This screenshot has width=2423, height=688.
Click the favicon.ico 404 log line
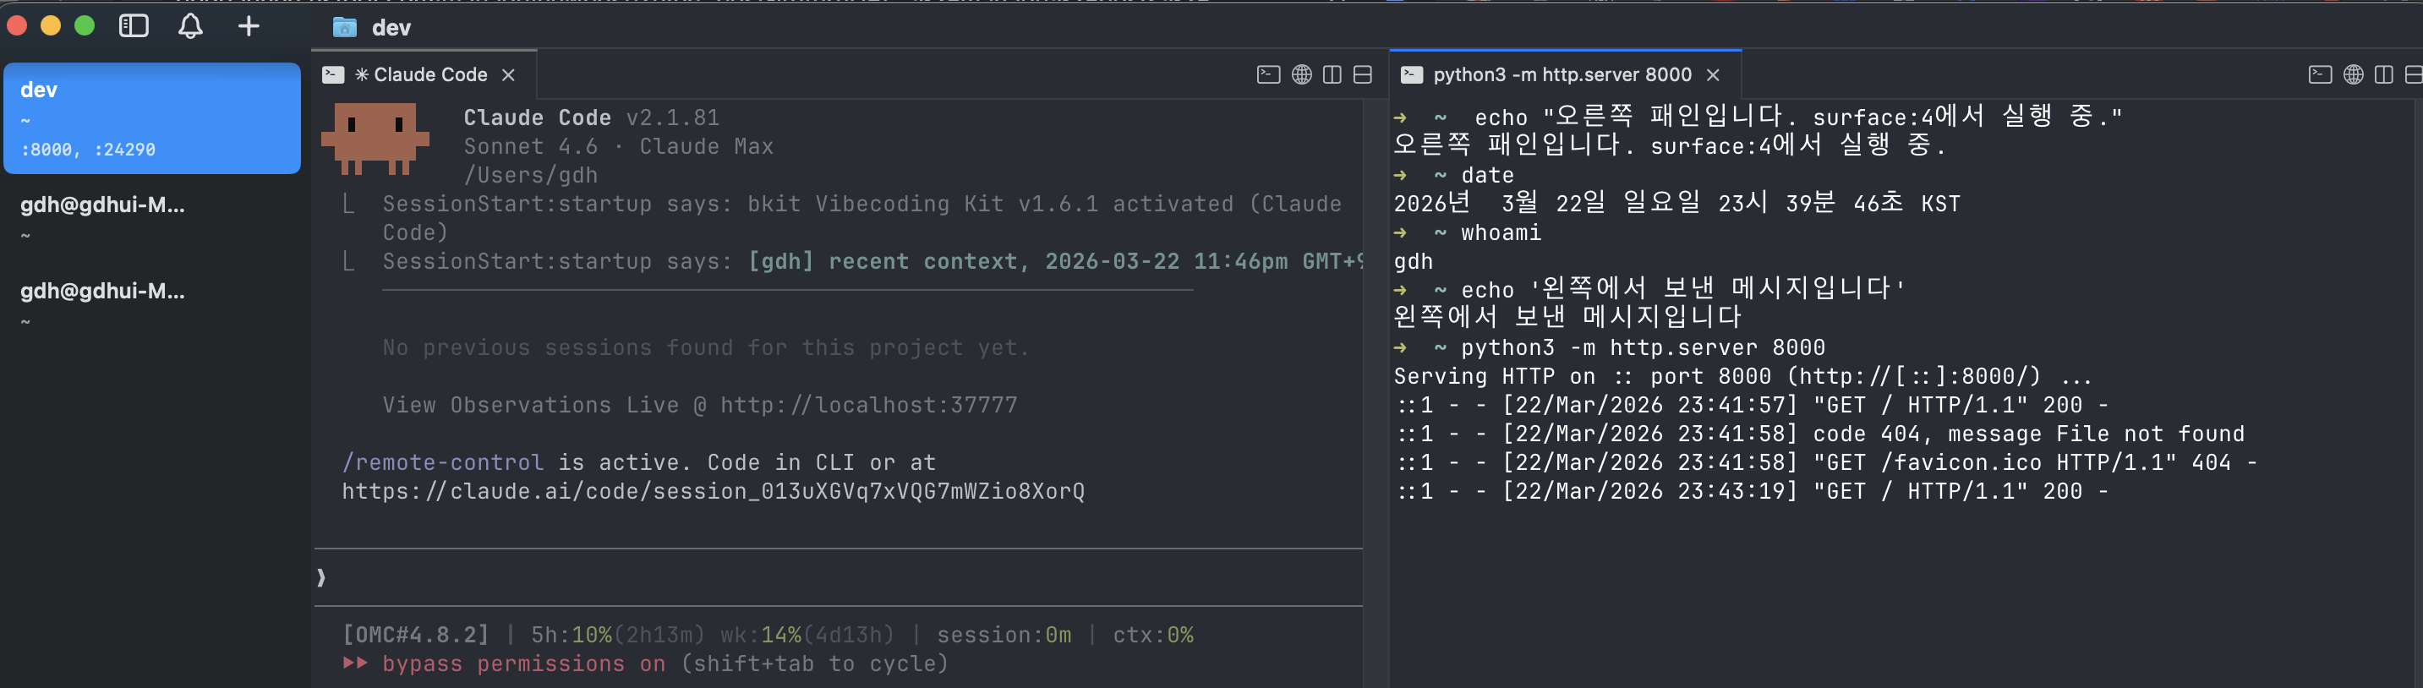tap(1827, 462)
